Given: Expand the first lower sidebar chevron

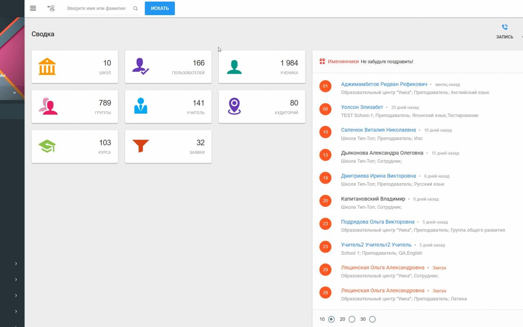Looking at the screenshot, I should 16,264.
